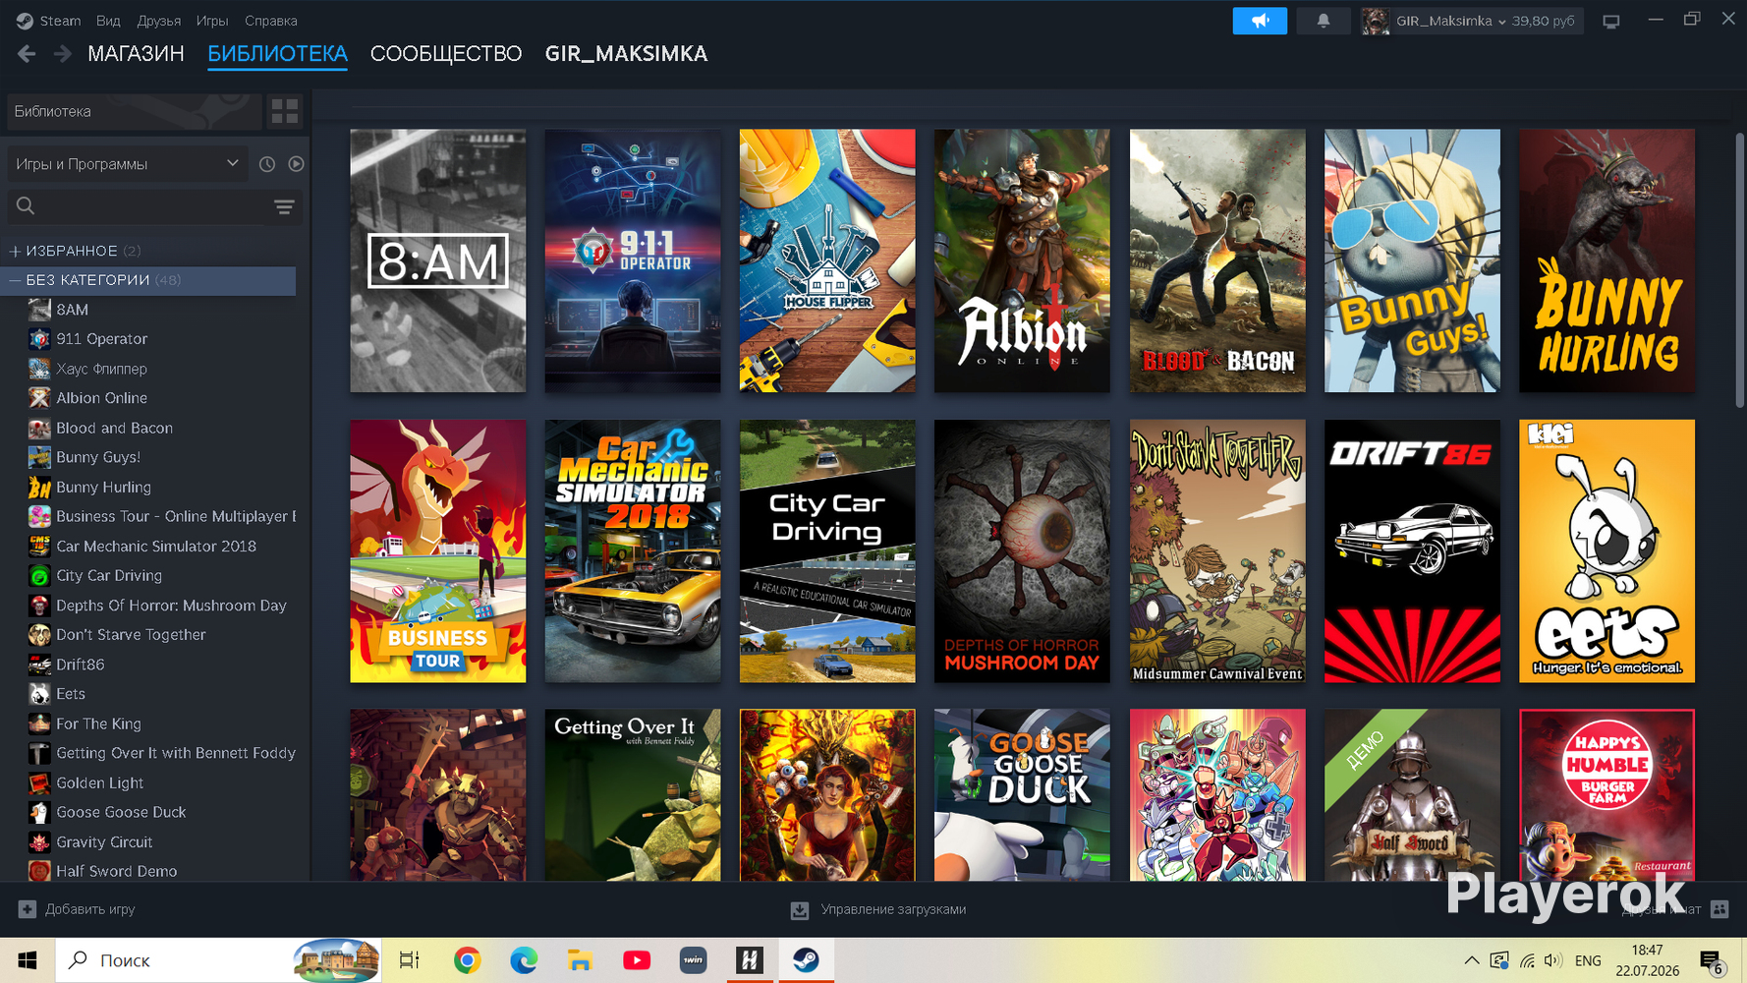Screen dimensions: 1747x983
Task: Click the downloads manager icon
Action: tap(800, 910)
